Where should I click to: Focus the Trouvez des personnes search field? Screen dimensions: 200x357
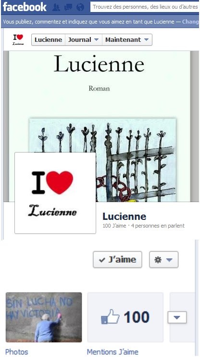145,7
